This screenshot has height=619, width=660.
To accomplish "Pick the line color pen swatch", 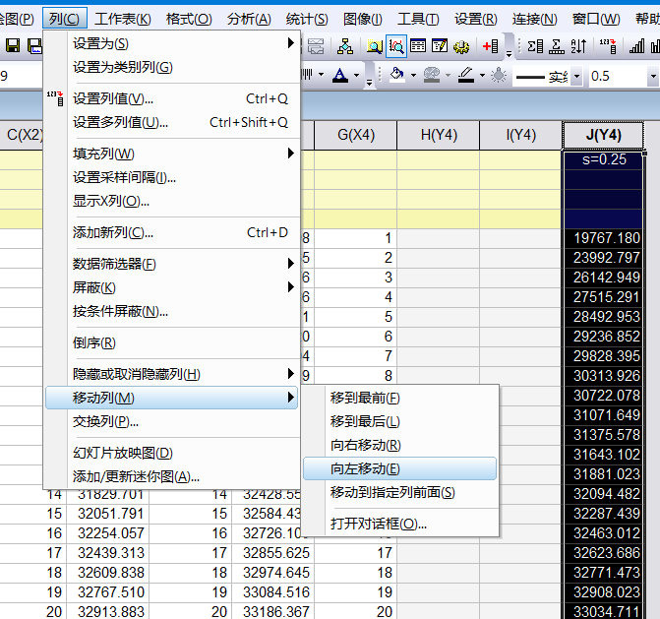I will click(x=466, y=76).
